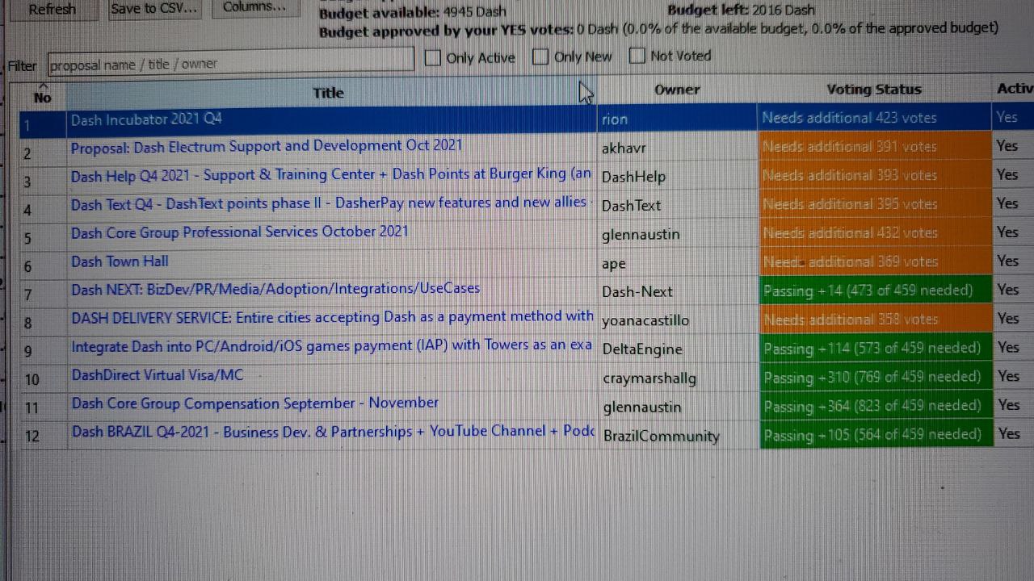Select owner cell DashHelp
1034x581 pixels.
coord(677,177)
